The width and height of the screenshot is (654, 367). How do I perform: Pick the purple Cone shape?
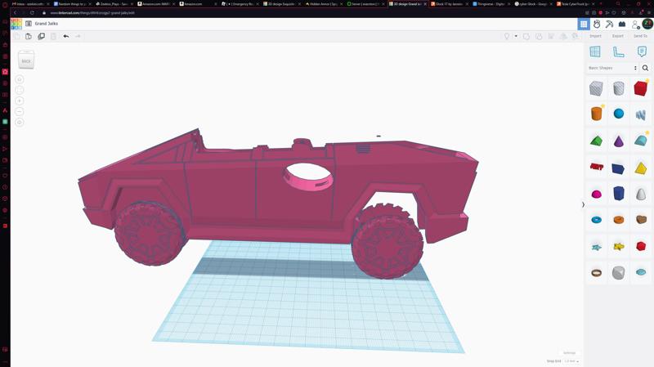click(x=619, y=141)
